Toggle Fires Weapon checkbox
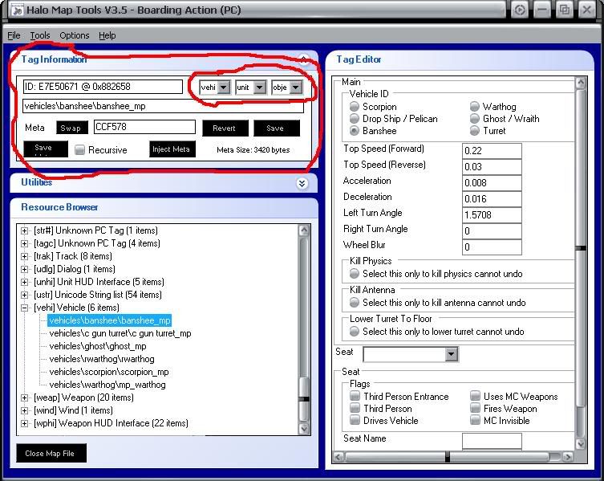This screenshot has height=481, width=604. point(475,408)
